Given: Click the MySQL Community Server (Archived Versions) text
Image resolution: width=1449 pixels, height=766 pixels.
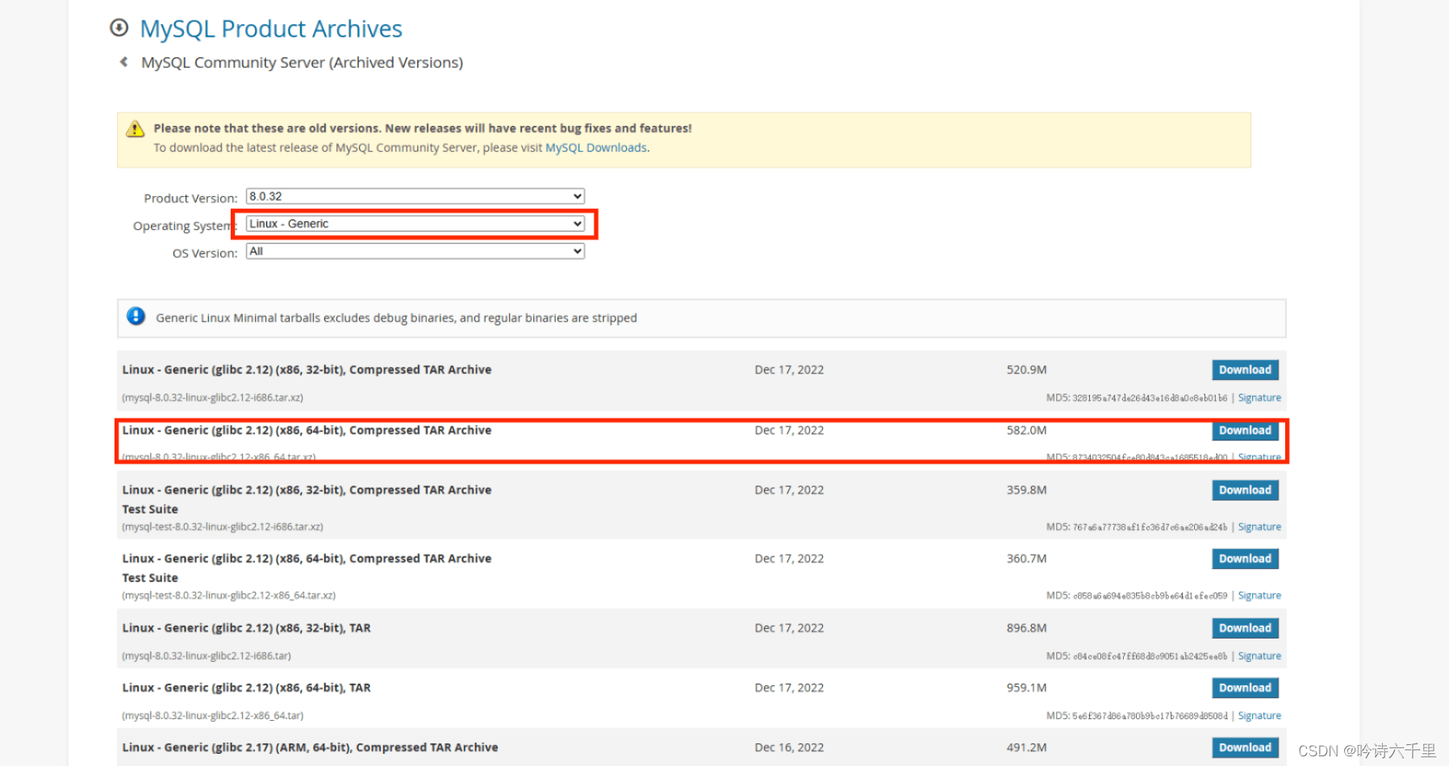Looking at the screenshot, I should pyautogui.click(x=302, y=63).
